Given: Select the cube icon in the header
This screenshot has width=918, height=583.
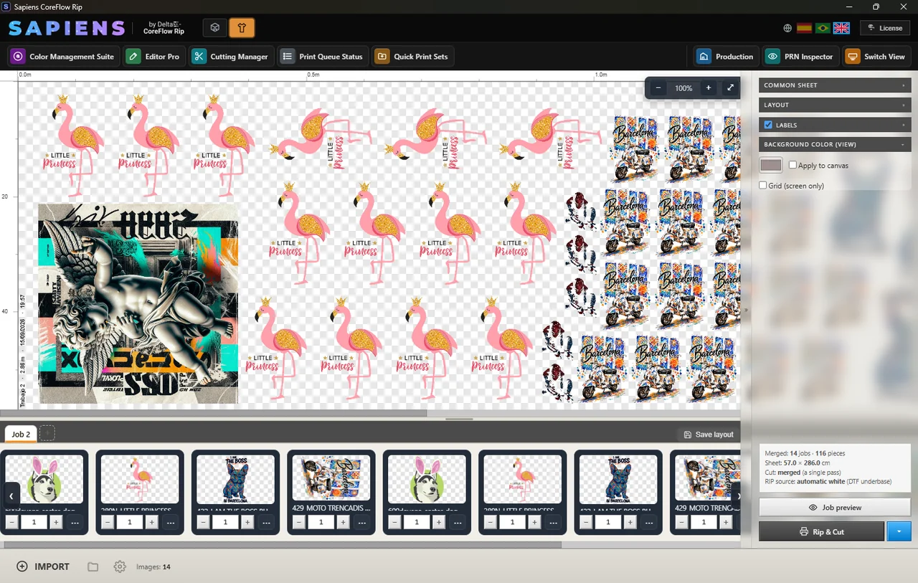Looking at the screenshot, I should [215, 28].
